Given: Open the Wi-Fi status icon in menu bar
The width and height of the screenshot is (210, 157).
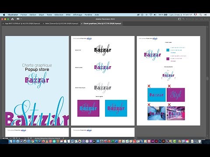Looking at the screenshot, I should [151, 15].
